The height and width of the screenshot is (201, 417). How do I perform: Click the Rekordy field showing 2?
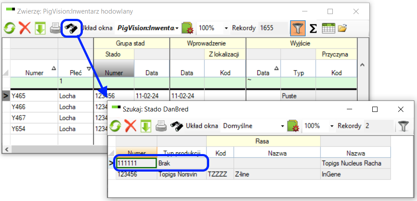click(379, 126)
